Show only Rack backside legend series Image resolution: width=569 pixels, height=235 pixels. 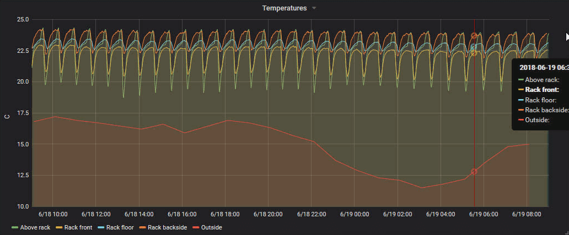(x=167, y=227)
